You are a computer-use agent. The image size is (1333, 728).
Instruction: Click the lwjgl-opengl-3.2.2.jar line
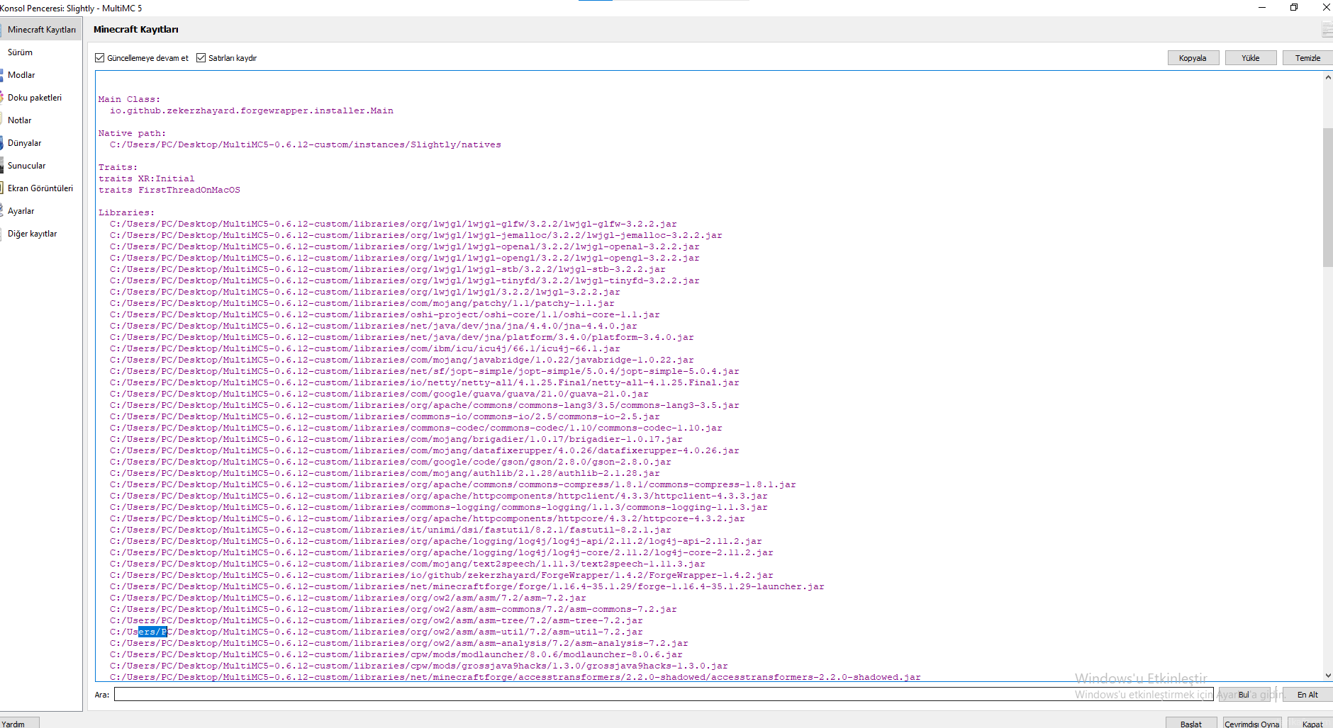[404, 258]
